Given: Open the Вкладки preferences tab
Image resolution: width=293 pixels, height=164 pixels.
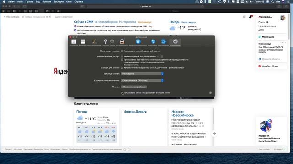Looking at the screenshot, I should tap(82, 42).
